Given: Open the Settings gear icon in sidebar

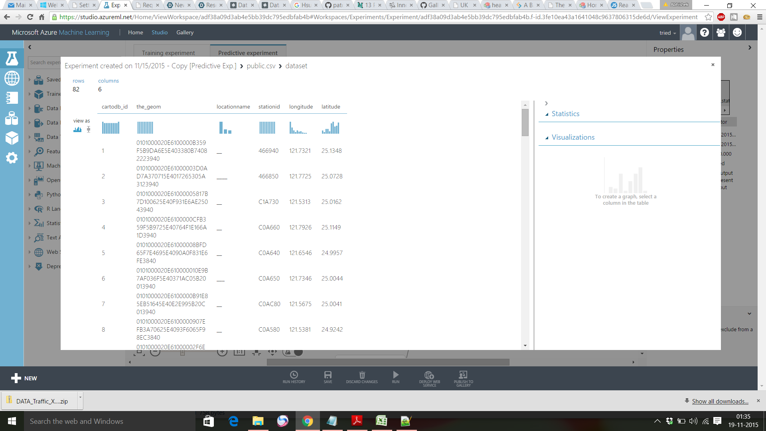Looking at the screenshot, I should (x=12, y=158).
